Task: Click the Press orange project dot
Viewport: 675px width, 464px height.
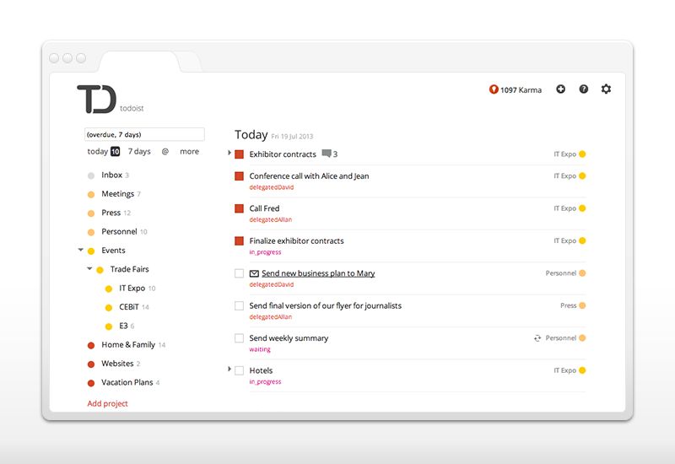Action: (x=91, y=213)
